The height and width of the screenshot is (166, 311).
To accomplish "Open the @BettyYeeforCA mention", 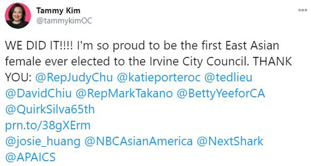I will point(221,93).
